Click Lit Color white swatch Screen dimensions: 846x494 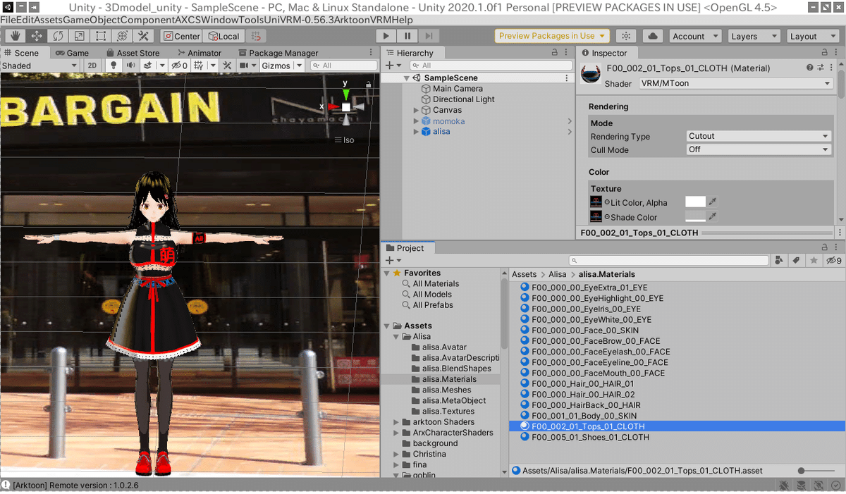pos(695,202)
